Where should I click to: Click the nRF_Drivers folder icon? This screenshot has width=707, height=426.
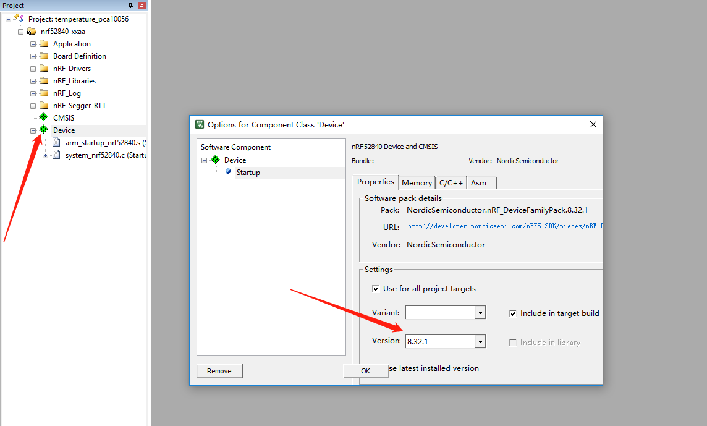[x=45, y=68]
